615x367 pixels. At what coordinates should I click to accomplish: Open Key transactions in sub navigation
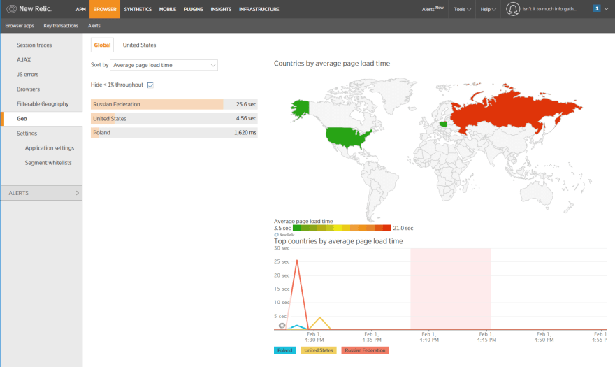point(61,25)
